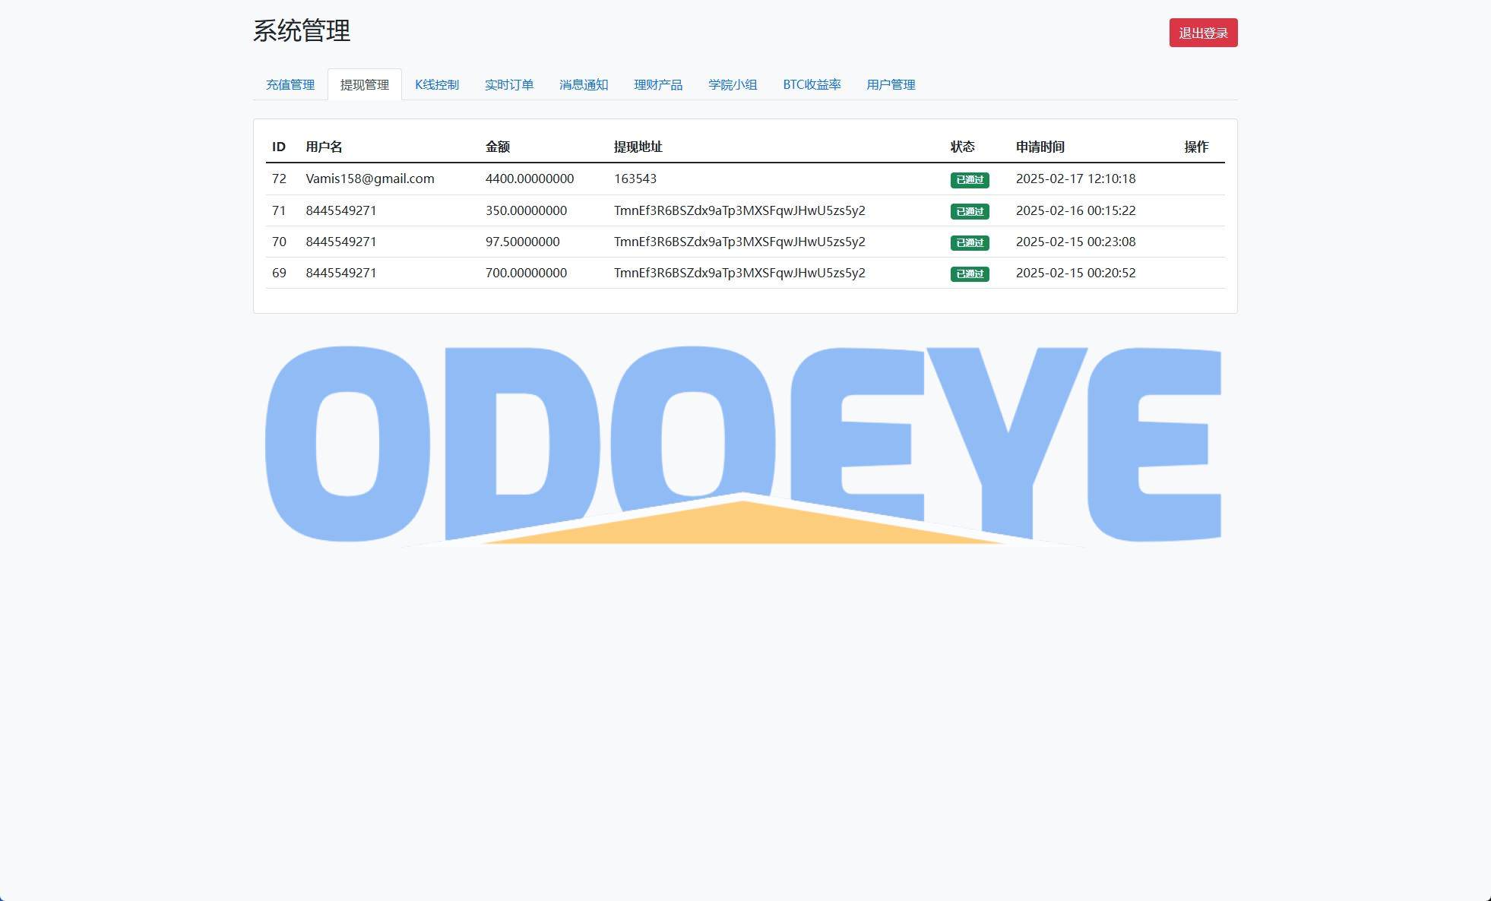Click the ODOEYE logo image

coord(742,444)
